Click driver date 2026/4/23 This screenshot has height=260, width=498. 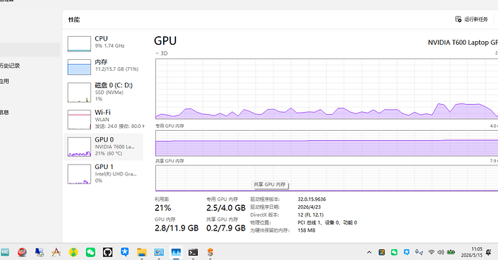pos(309,207)
